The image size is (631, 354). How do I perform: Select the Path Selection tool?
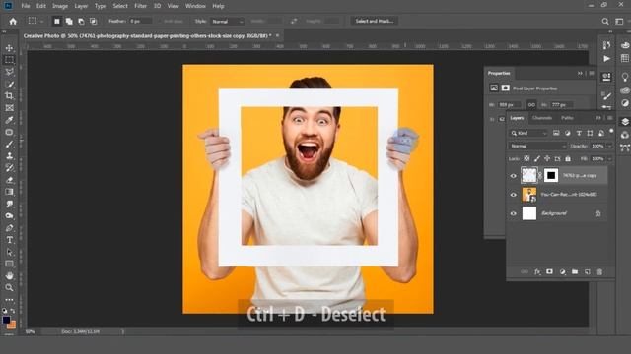[9, 252]
